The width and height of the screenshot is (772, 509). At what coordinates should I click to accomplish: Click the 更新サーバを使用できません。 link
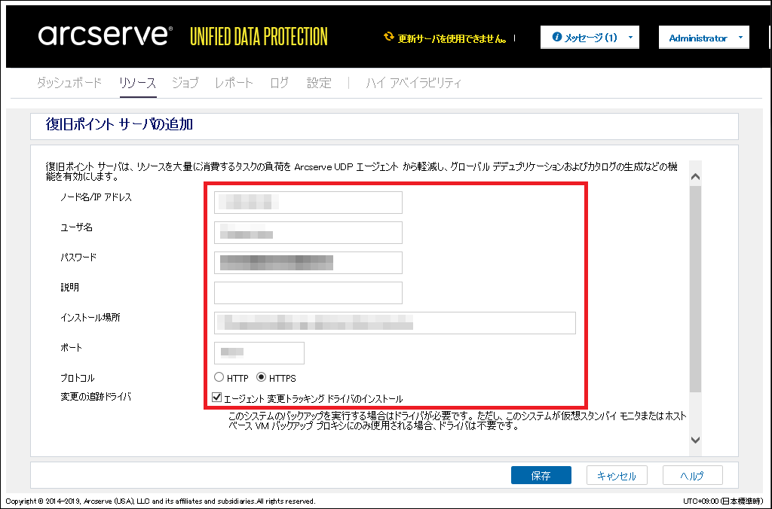coord(452,38)
